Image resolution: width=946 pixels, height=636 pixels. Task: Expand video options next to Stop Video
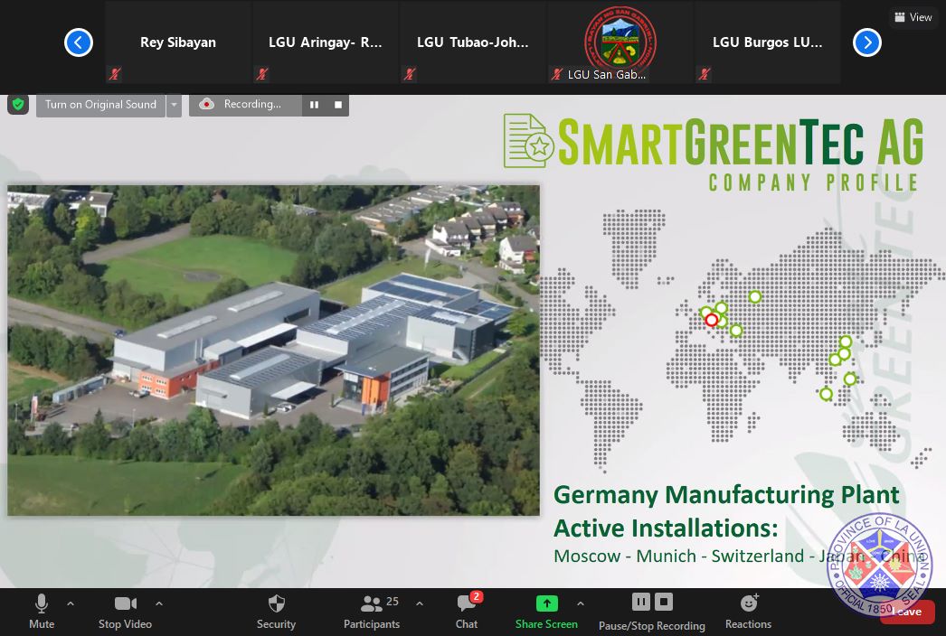click(158, 603)
